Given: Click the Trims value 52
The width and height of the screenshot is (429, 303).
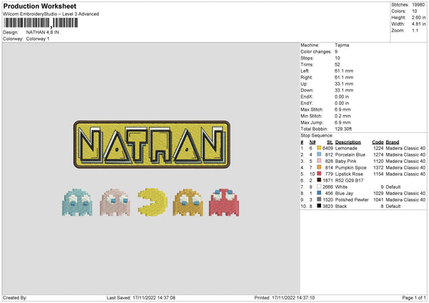Looking at the screenshot, I should (x=337, y=64).
